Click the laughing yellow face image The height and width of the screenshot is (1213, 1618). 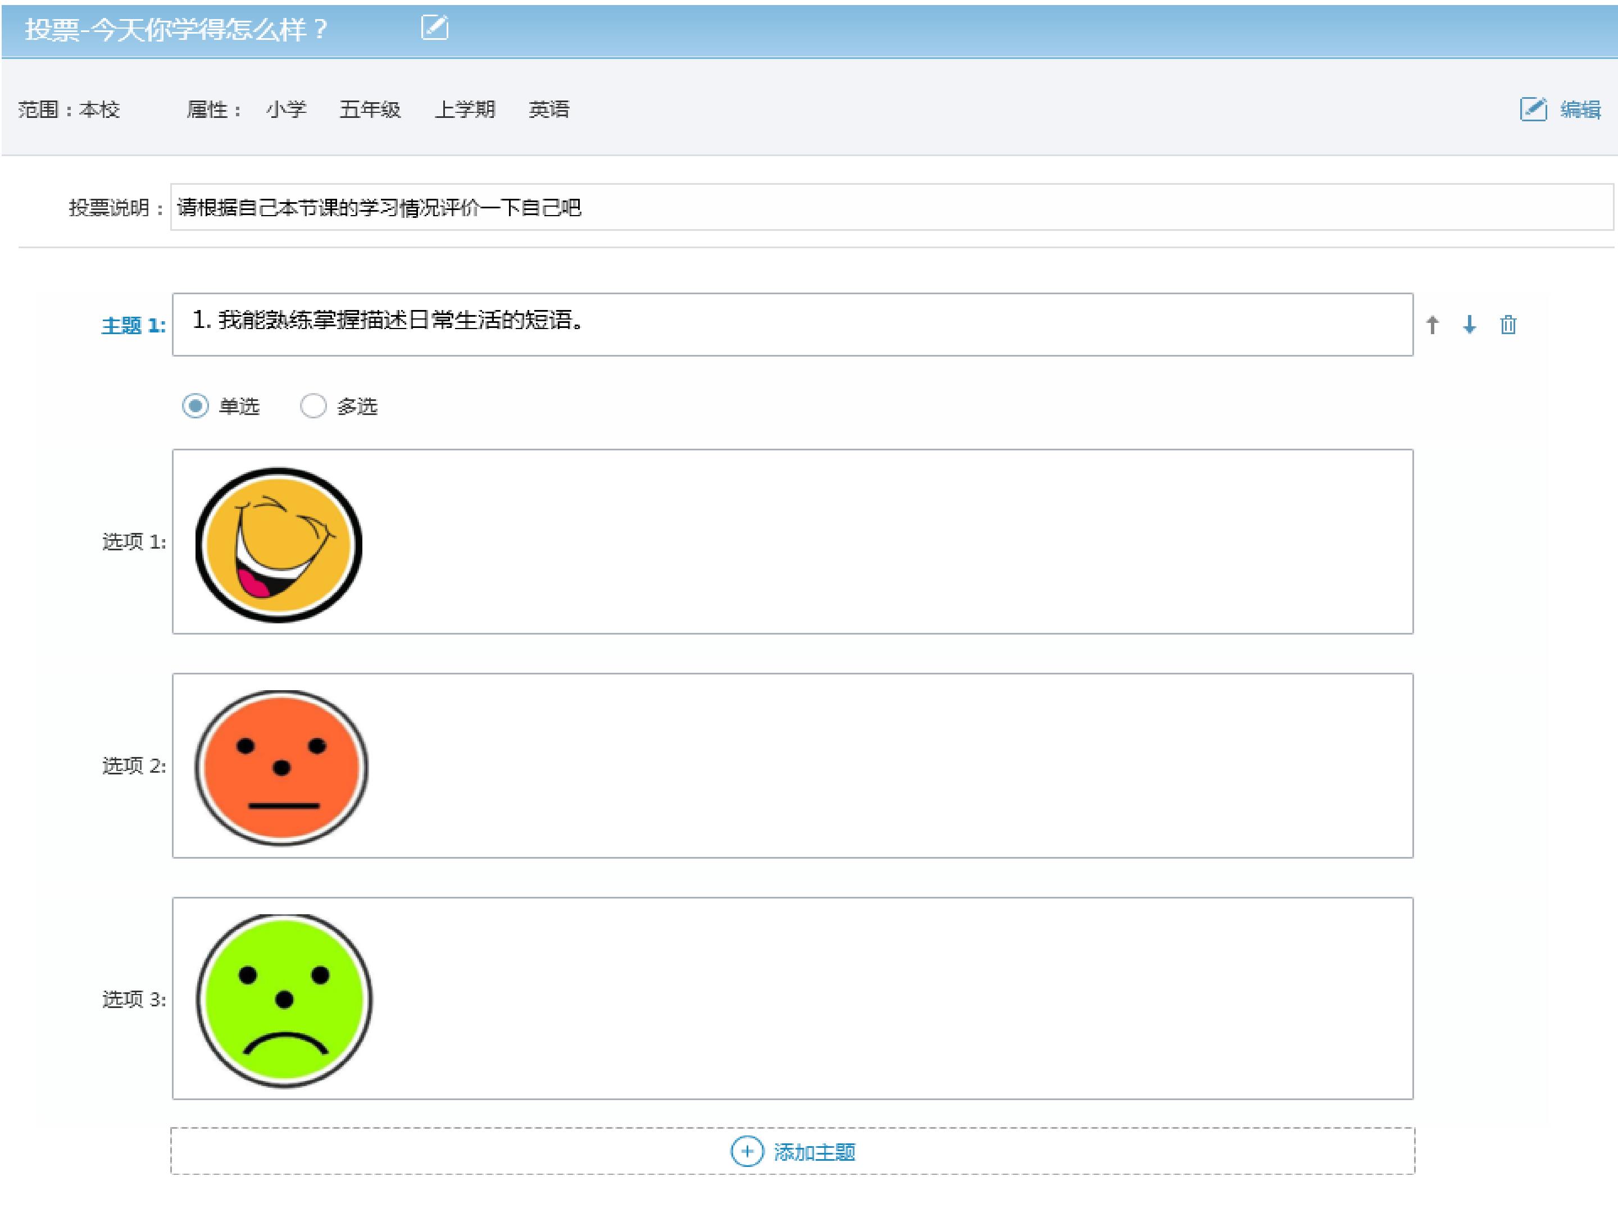[x=279, y=545]
